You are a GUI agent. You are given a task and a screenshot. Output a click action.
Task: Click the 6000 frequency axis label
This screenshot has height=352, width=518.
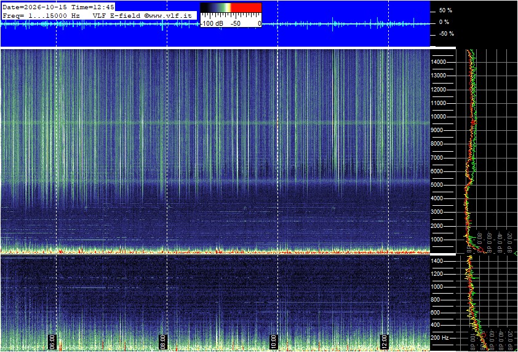click(437, 171)
